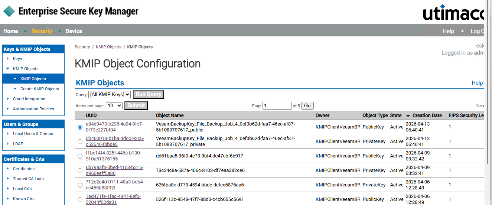Open Help in the top navigation bar
This screenshot has height=205, width=492.
click(x=449, y=31)
